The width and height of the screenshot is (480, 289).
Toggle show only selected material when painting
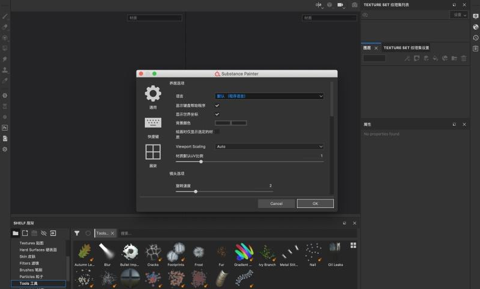217,131
